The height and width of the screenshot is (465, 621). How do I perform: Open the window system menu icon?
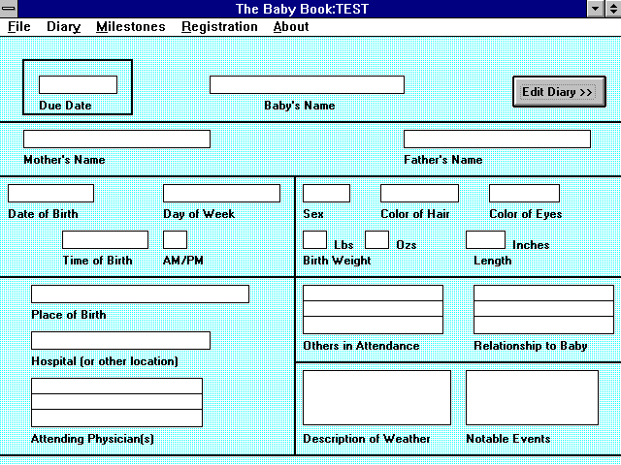(9, 9)
